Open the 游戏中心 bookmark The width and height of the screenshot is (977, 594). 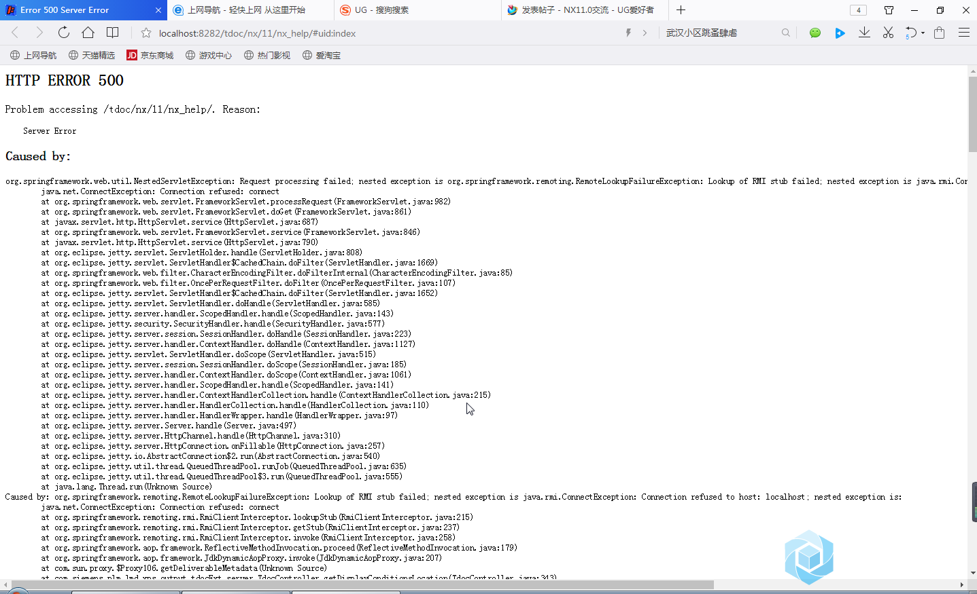(209, 55)
